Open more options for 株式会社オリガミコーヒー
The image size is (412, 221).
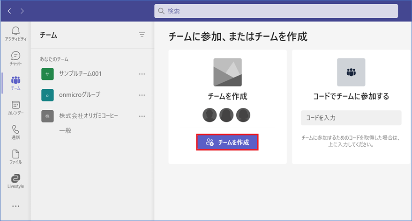[142, 116]
